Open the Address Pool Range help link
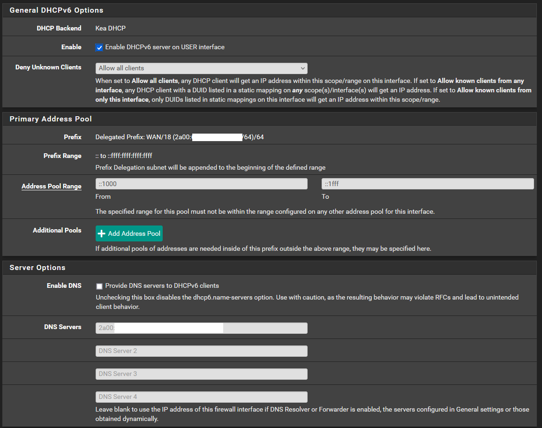 click(52, 187)
